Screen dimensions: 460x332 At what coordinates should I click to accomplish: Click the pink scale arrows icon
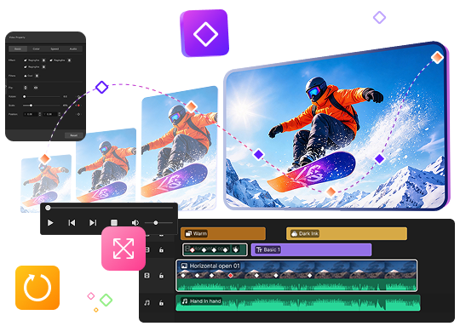(x=124, y=249)
